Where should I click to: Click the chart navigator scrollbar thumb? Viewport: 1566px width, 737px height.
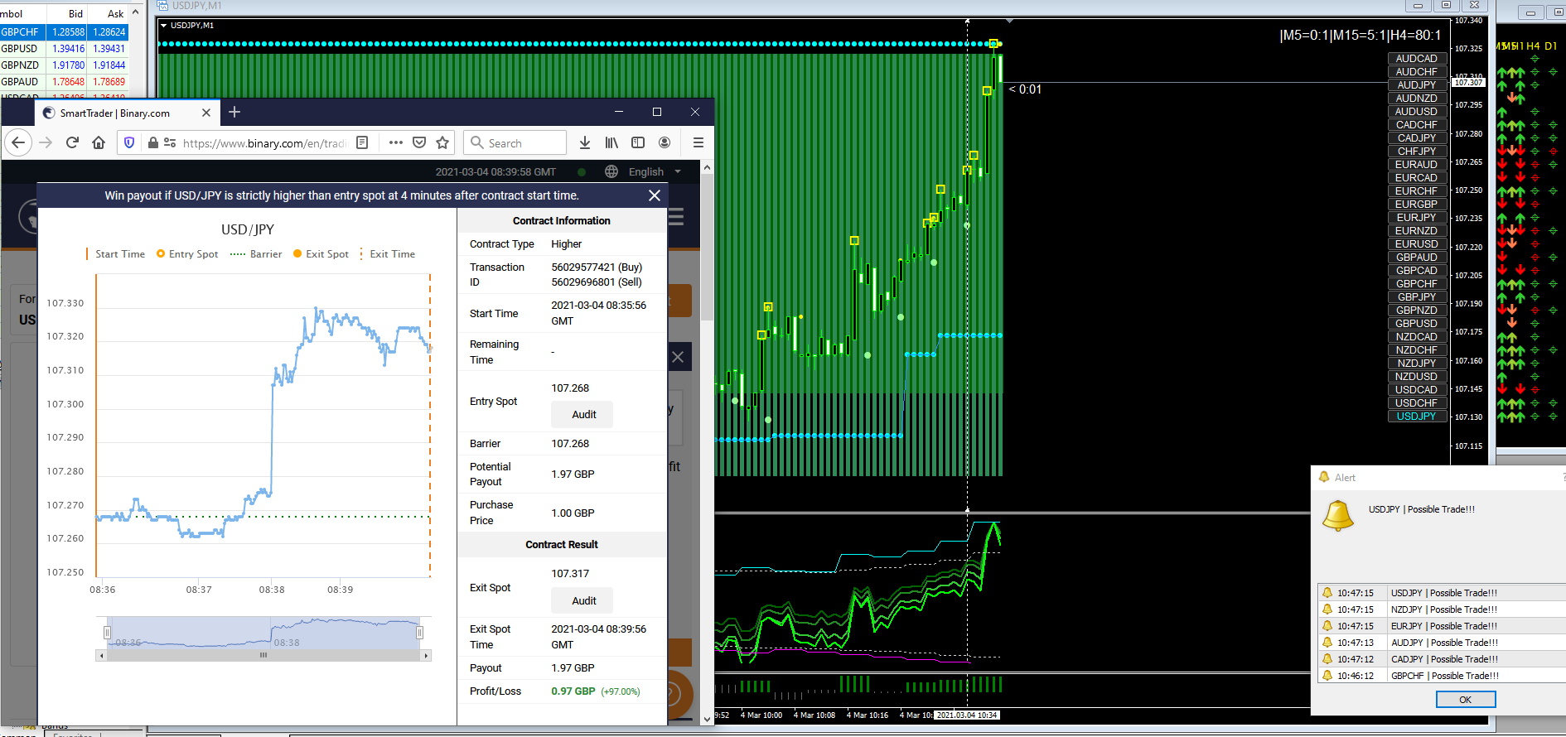tap(263, 655)
